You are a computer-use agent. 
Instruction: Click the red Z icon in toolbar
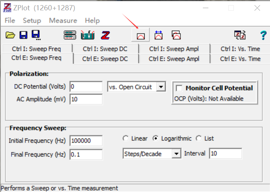pyautogui.click(x=106, y=35)
